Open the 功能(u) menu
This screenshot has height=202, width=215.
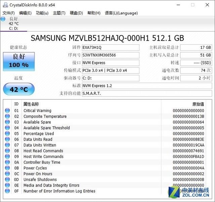(x=42, y=13)
